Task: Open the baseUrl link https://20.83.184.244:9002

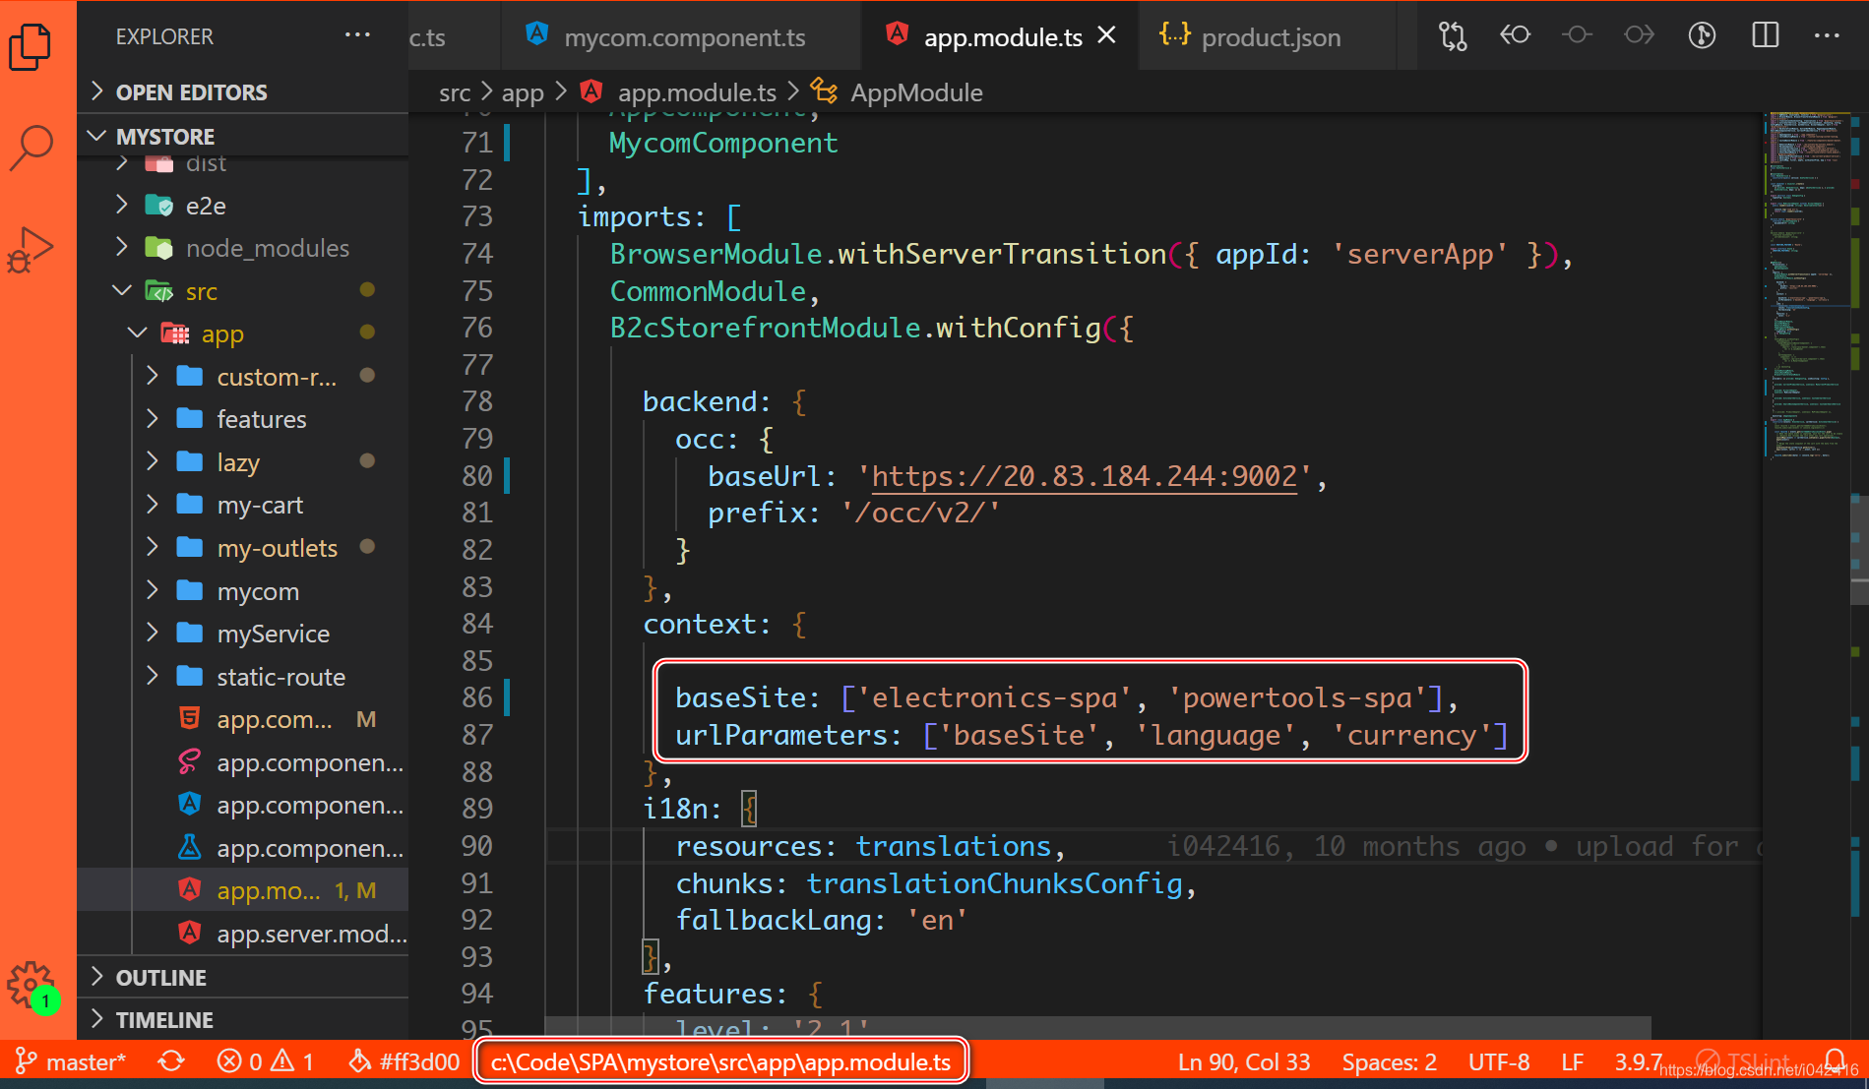Action: click(x=1085, y=476)
